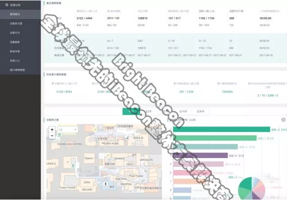
Task: Click the value 3367 in the shaded table
Action: click(x=140, y=41)
